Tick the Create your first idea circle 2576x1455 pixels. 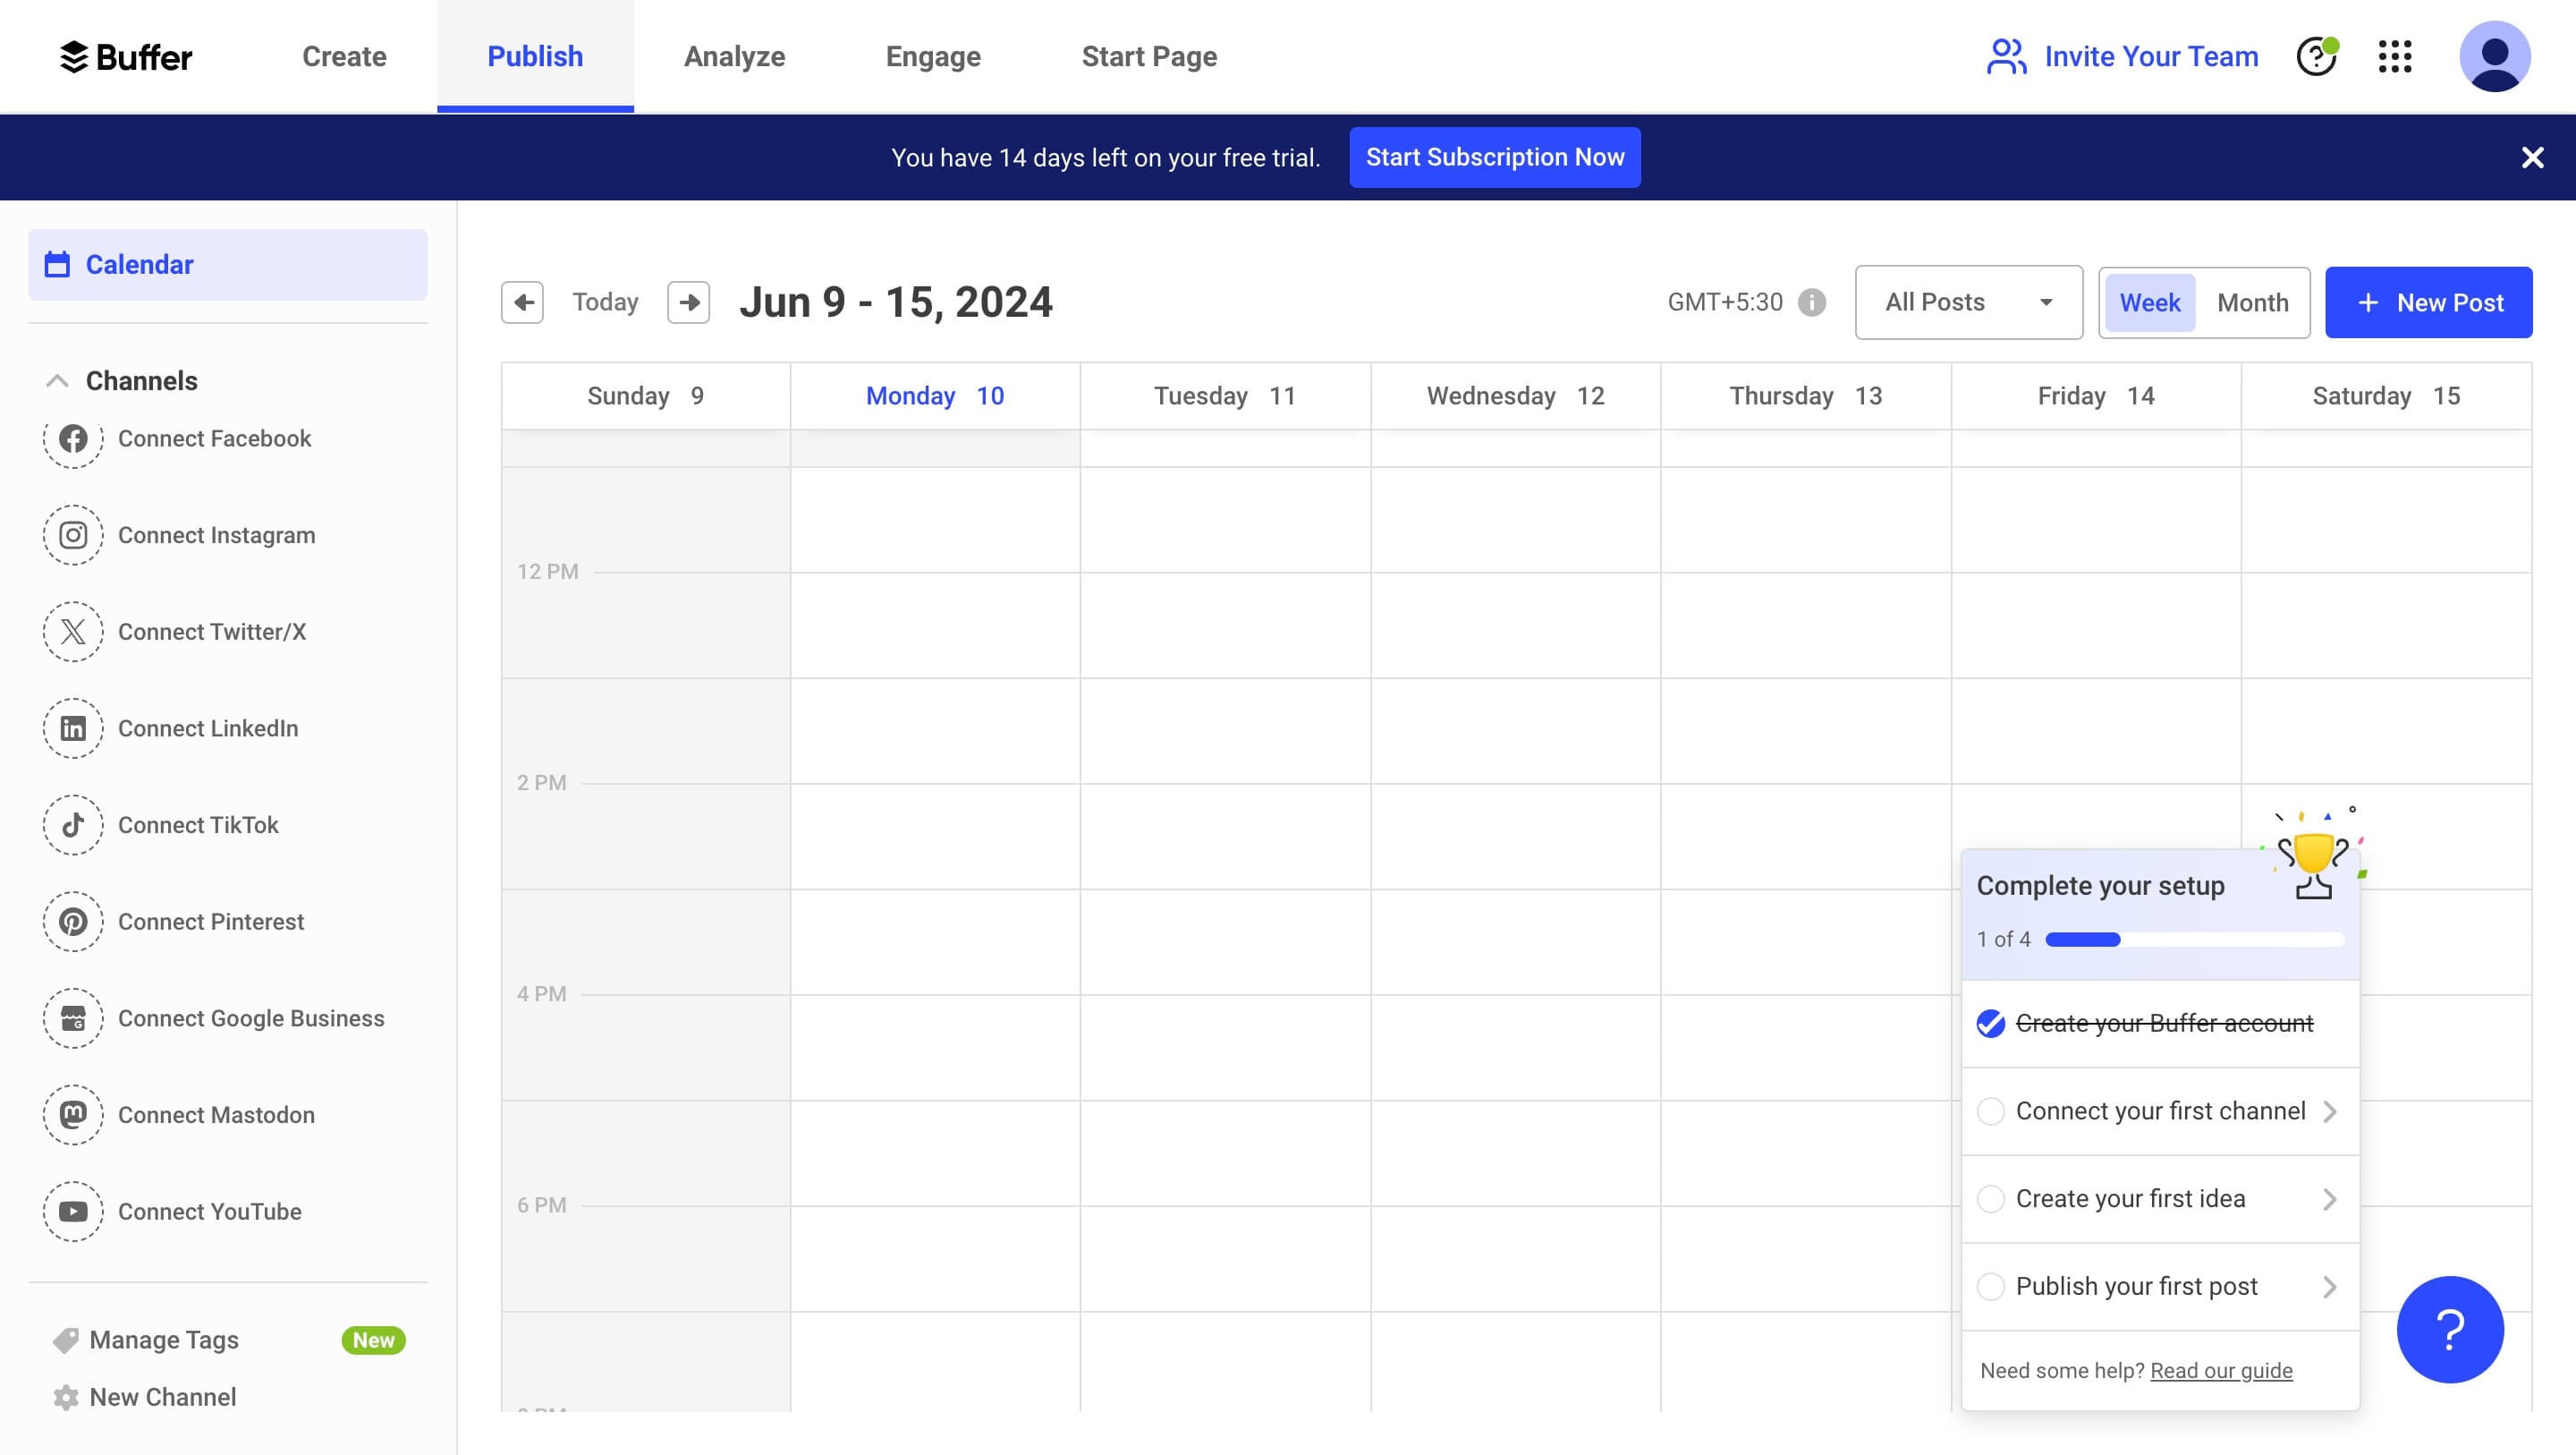tap(1991, 1199)
